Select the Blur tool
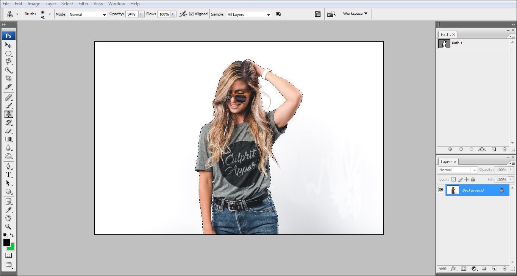The width and height of the screenshot is (517, 276). (x=8, y=147)
